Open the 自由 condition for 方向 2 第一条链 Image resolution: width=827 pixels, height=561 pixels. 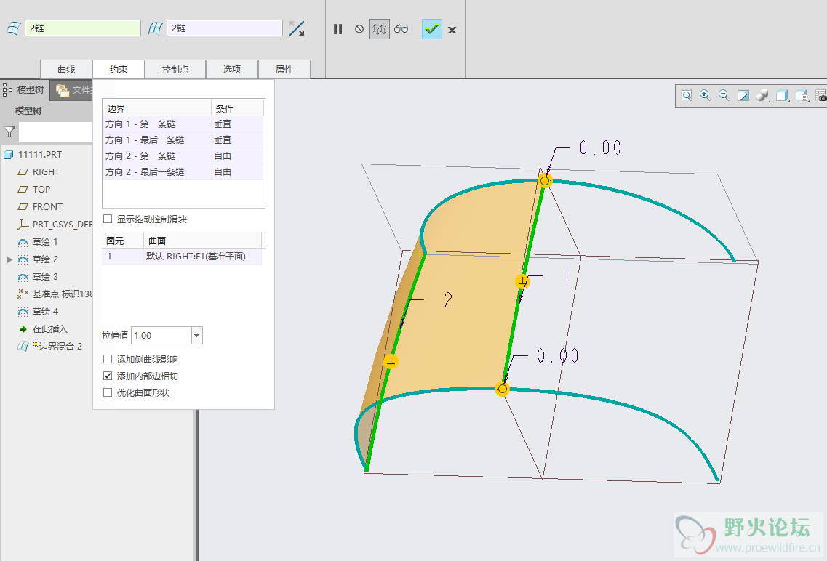[x=237, y=156]
